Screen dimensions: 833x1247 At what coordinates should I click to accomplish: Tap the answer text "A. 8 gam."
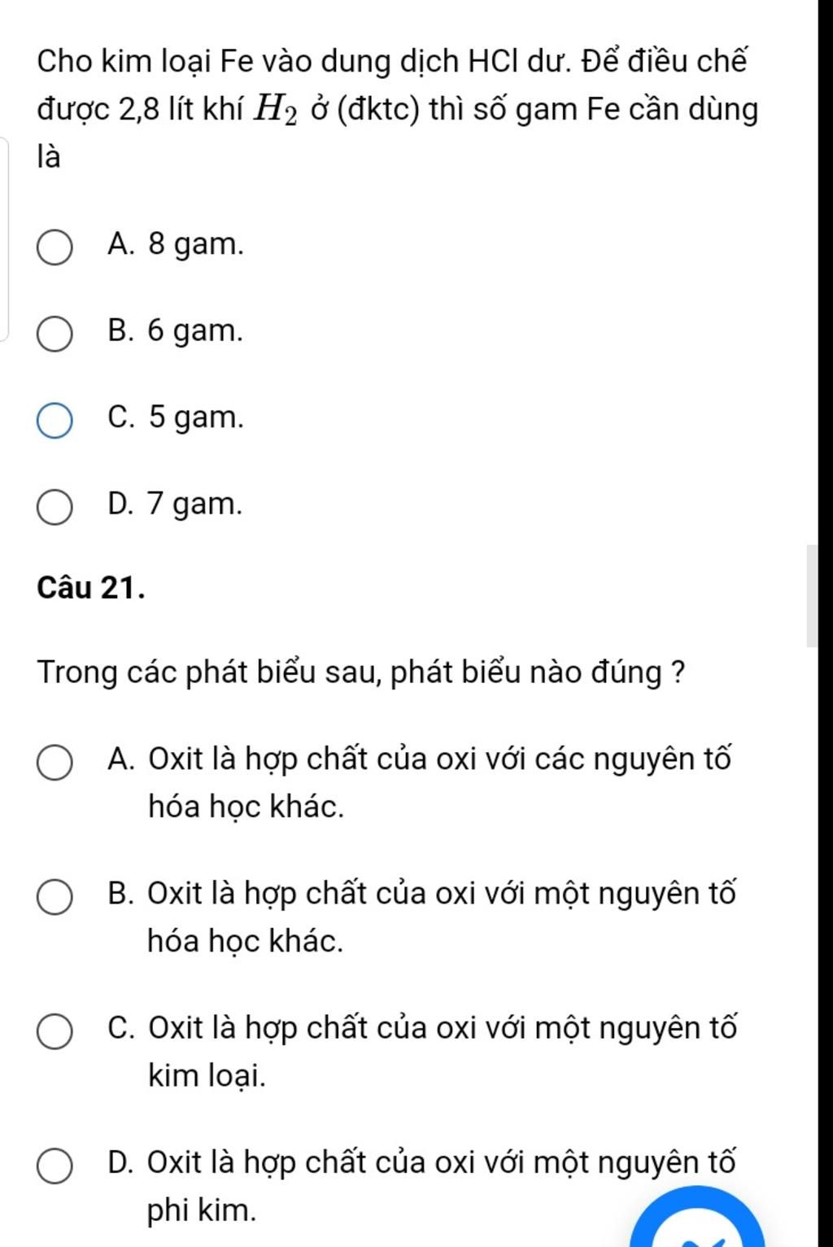tap(175, 244)
